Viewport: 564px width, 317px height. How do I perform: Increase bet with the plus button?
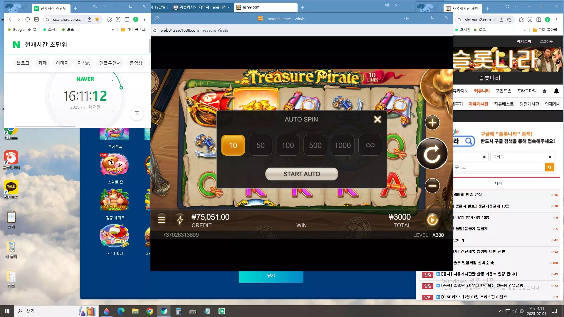(x=432, y=123)
